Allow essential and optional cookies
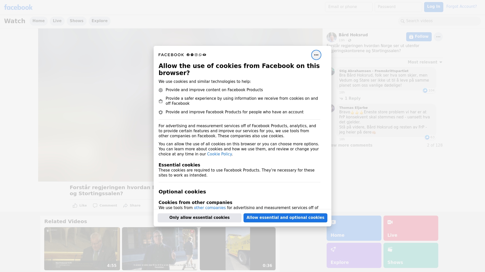 [285, 218]
